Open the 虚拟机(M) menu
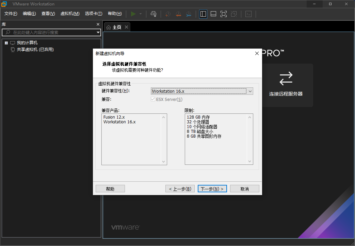 pos(70,14)
